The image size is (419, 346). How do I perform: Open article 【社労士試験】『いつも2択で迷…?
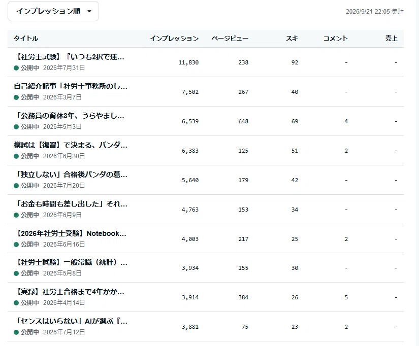(x=69, y=57)
